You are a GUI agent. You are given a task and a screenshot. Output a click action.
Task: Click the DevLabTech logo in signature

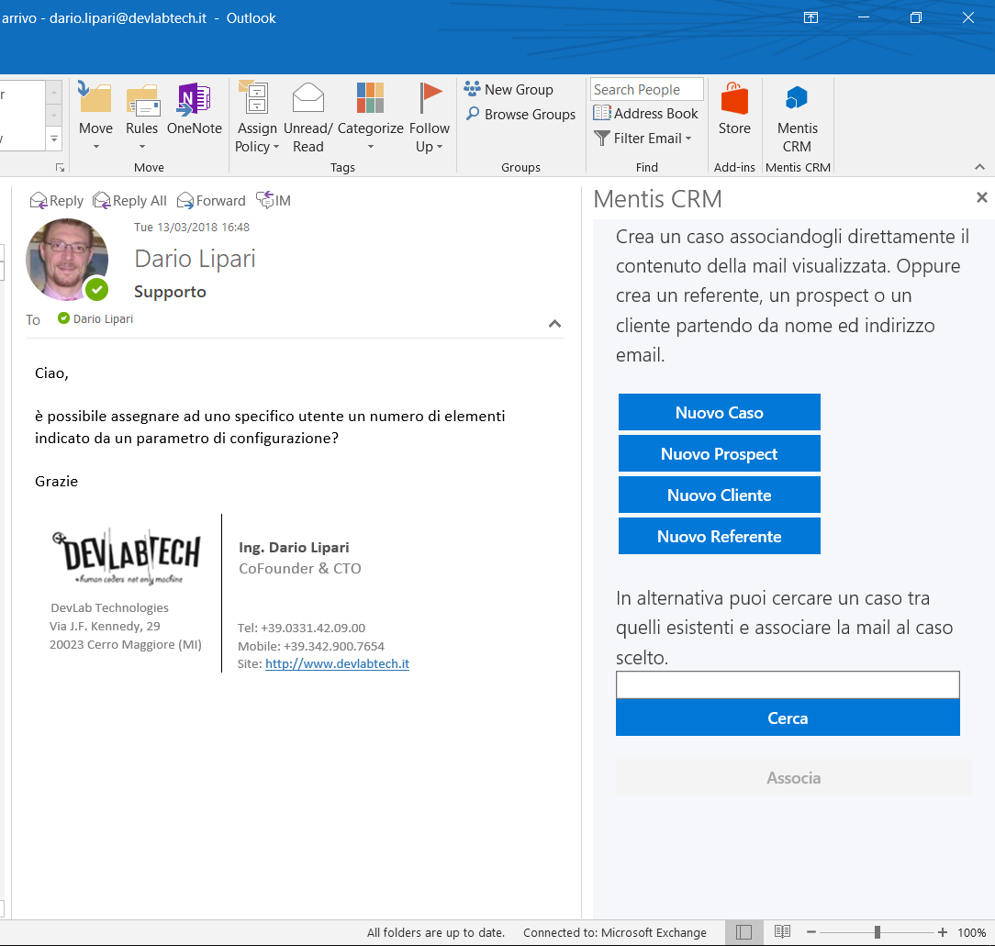[127, 556]
